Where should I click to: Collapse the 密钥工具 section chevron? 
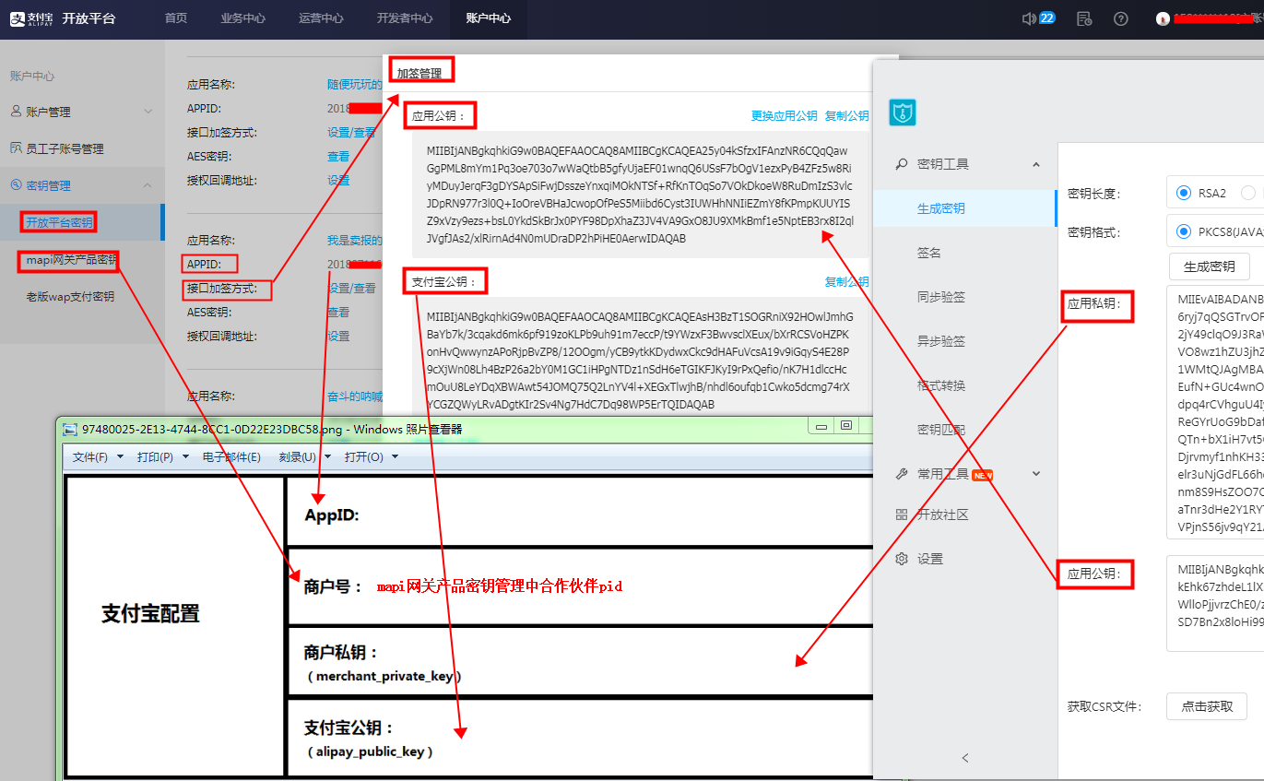click(1035, 164)
